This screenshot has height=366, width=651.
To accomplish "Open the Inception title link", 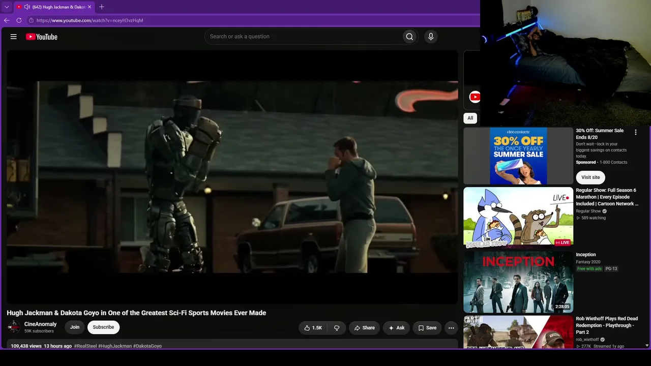I will click(x=586, y=255).
